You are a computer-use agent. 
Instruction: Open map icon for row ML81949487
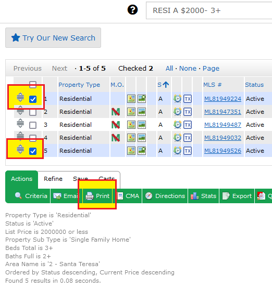pos(131,125)
